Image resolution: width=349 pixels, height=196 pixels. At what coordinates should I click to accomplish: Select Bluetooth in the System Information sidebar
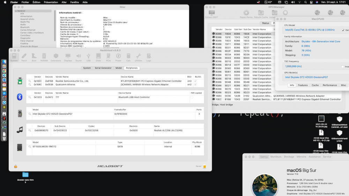[x=25, y=27]
